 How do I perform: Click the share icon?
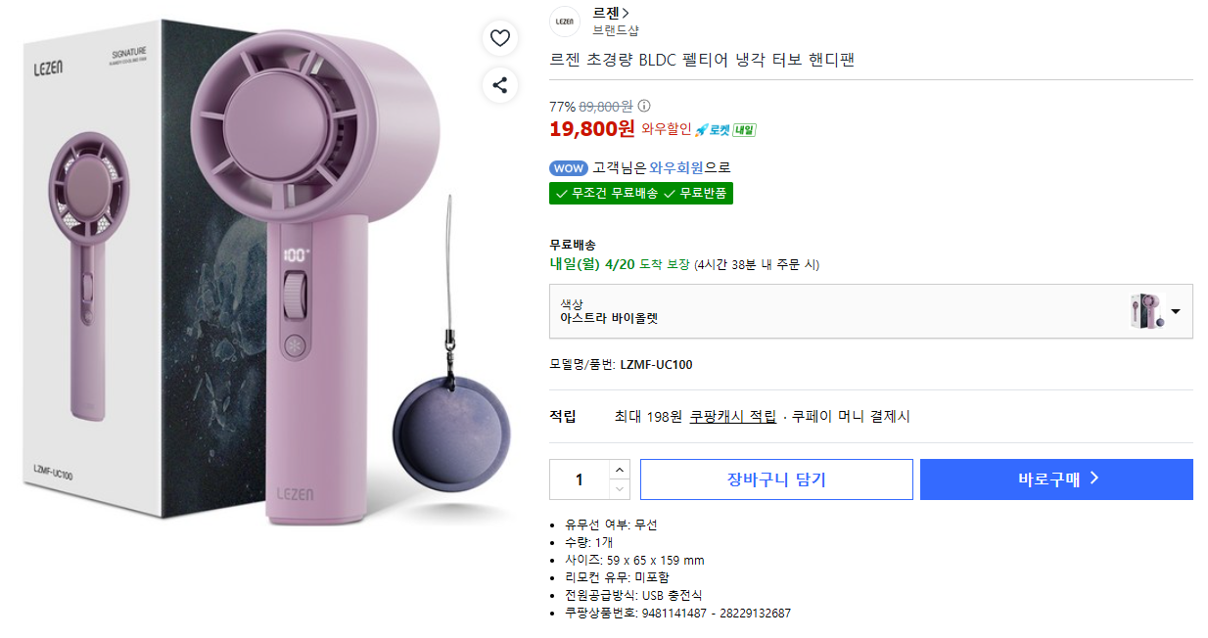(500, 85)
